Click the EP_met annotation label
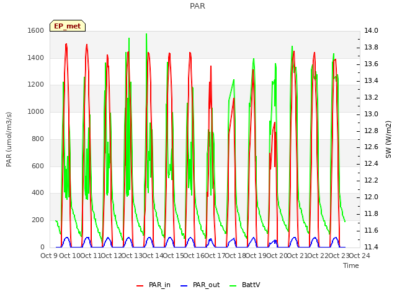 pyautogui.click(x=68, y=26)
